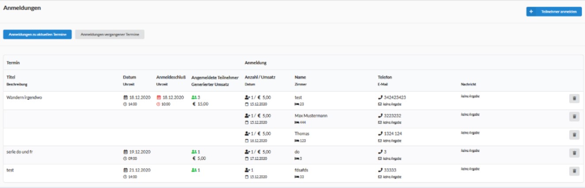Click the name 'Max Mustermann'

[x=311, y=116]
